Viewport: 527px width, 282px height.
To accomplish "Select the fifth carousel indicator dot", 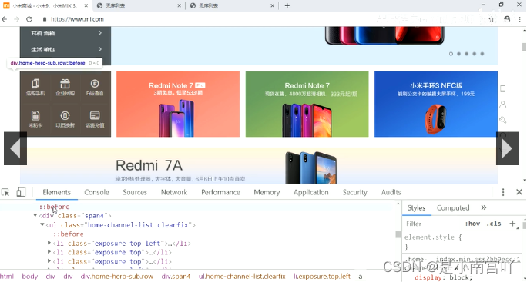I will point(482,54).
